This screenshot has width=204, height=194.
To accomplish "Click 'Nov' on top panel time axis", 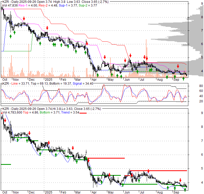I will [x=16, y=80].
